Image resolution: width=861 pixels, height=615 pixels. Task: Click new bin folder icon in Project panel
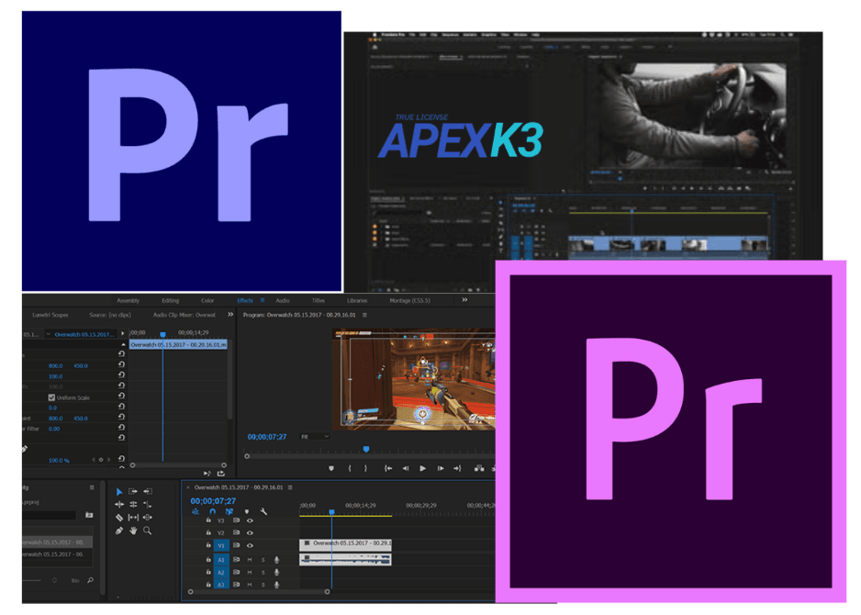click(x=89, y=515)
